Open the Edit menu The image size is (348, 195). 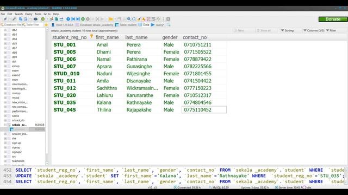point(10,14)
